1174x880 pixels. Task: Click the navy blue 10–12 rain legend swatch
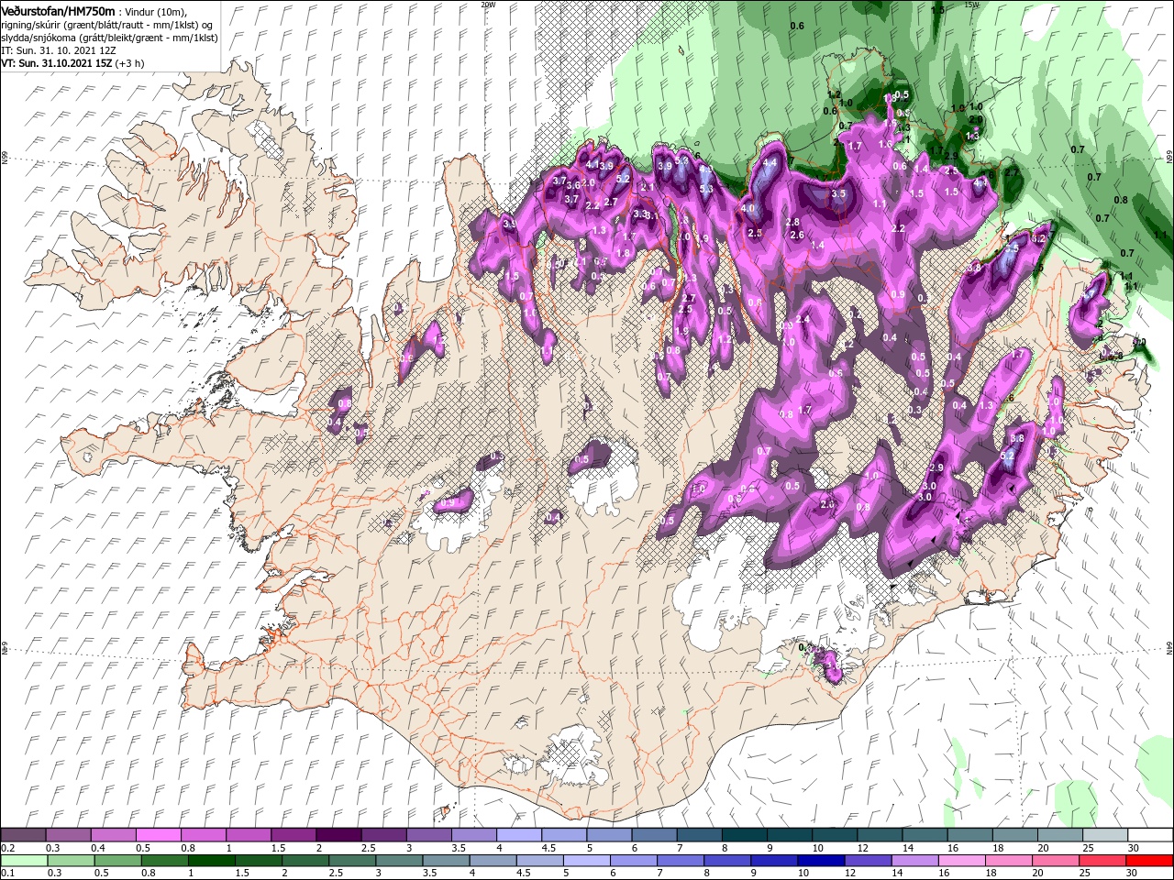[820, 861]
